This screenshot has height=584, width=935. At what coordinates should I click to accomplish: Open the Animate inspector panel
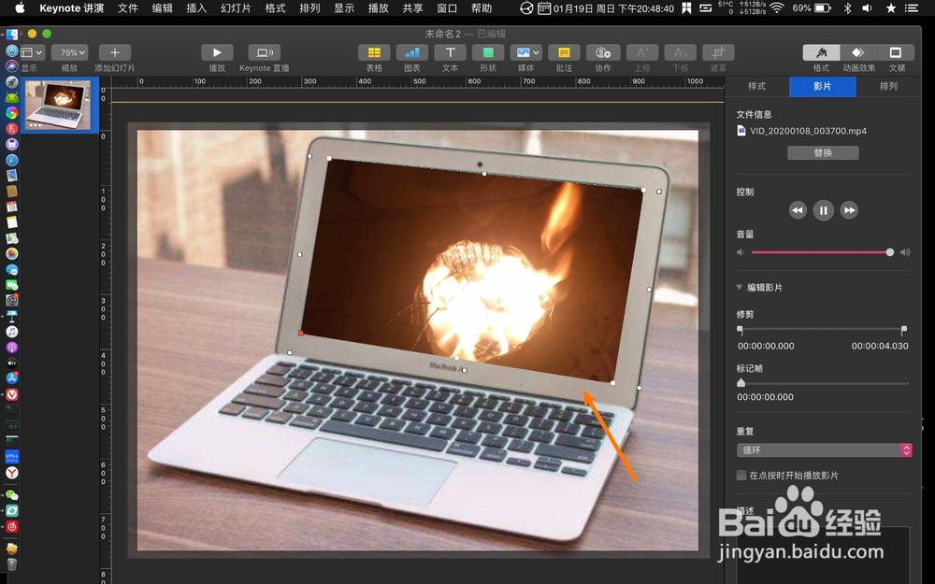(858, 52)
